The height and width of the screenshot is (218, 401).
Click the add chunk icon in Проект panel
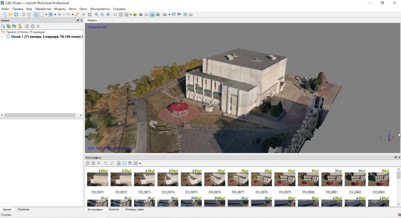3,26
